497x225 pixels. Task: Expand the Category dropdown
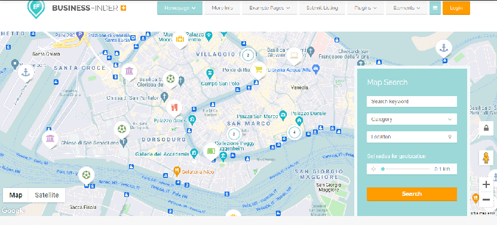[x=412, y=119]
